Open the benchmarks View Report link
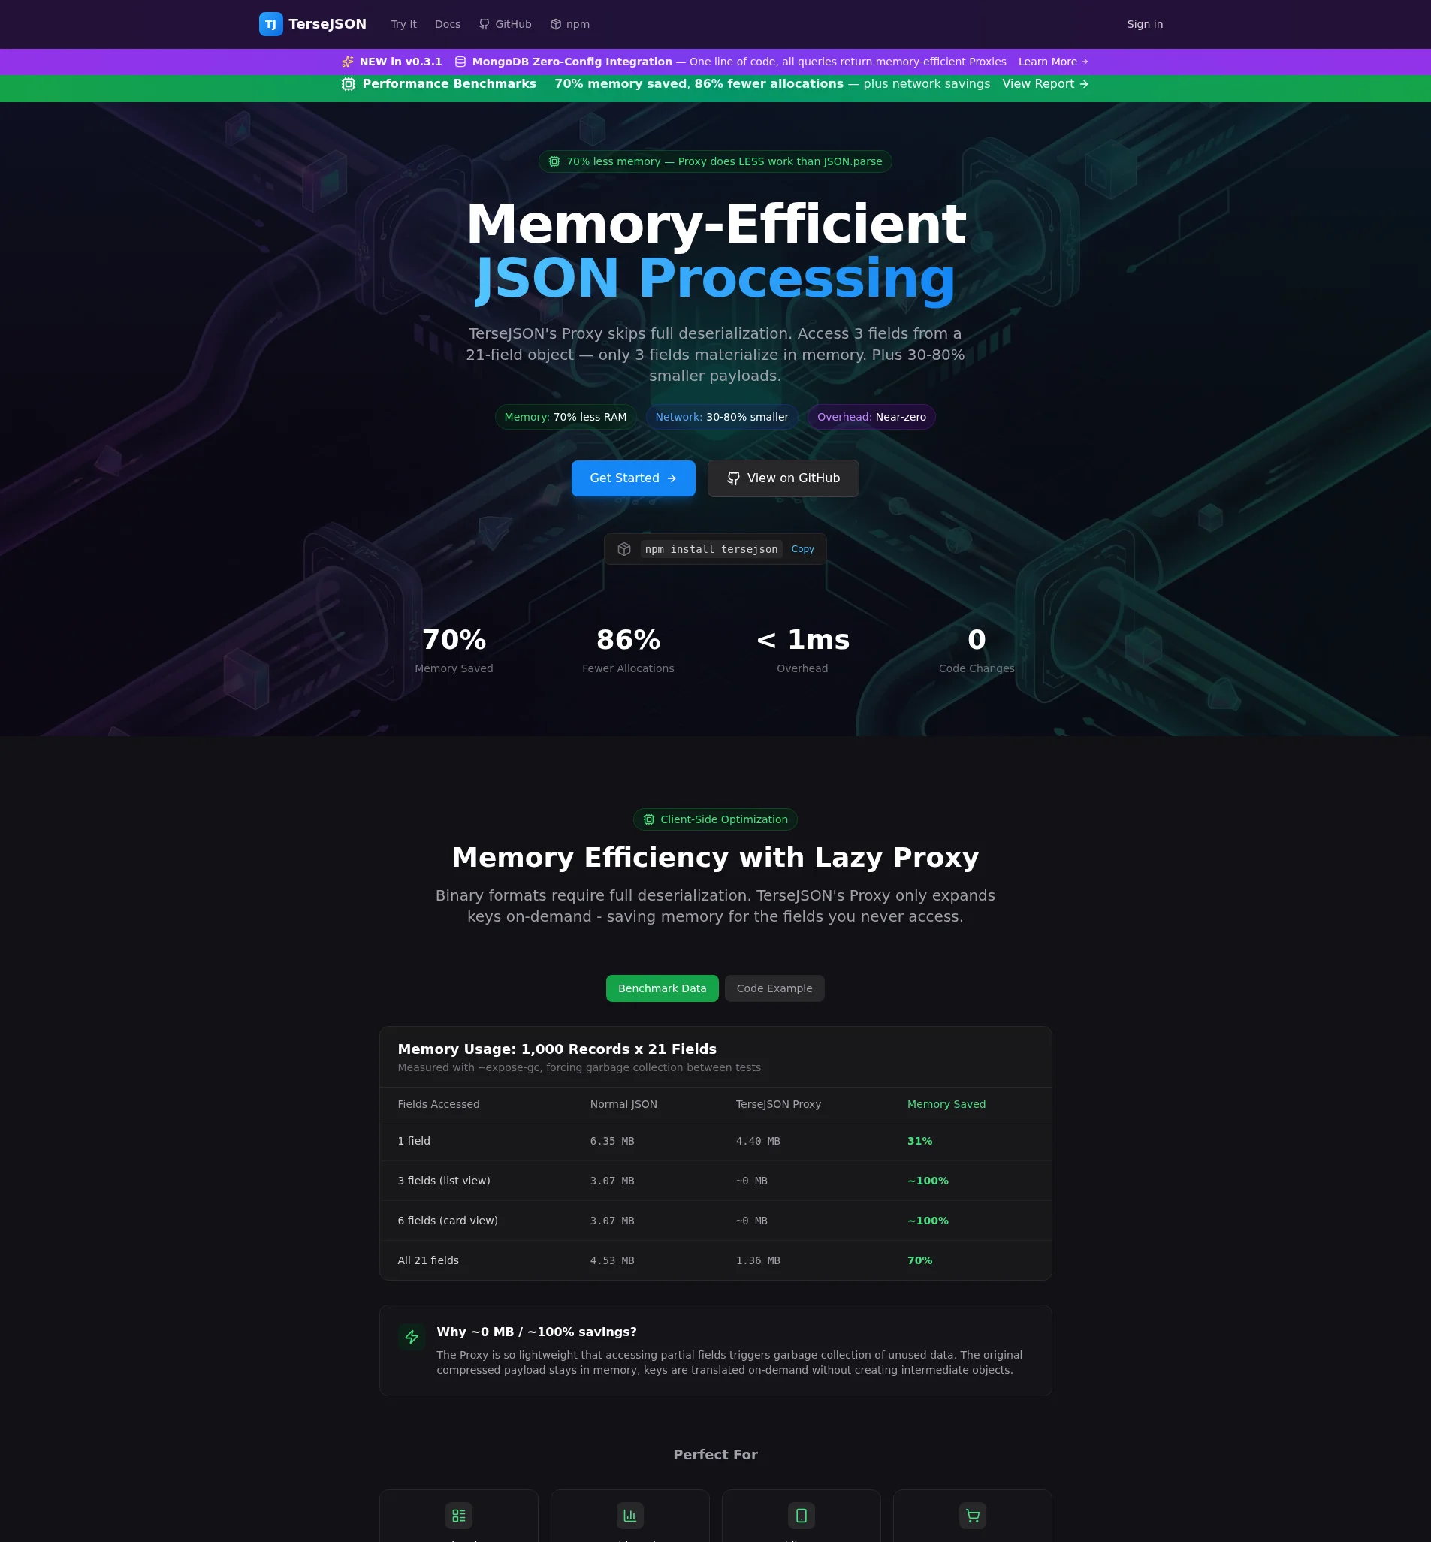The width and height of the screenshot is (1431, 1542). [1044, 83]
